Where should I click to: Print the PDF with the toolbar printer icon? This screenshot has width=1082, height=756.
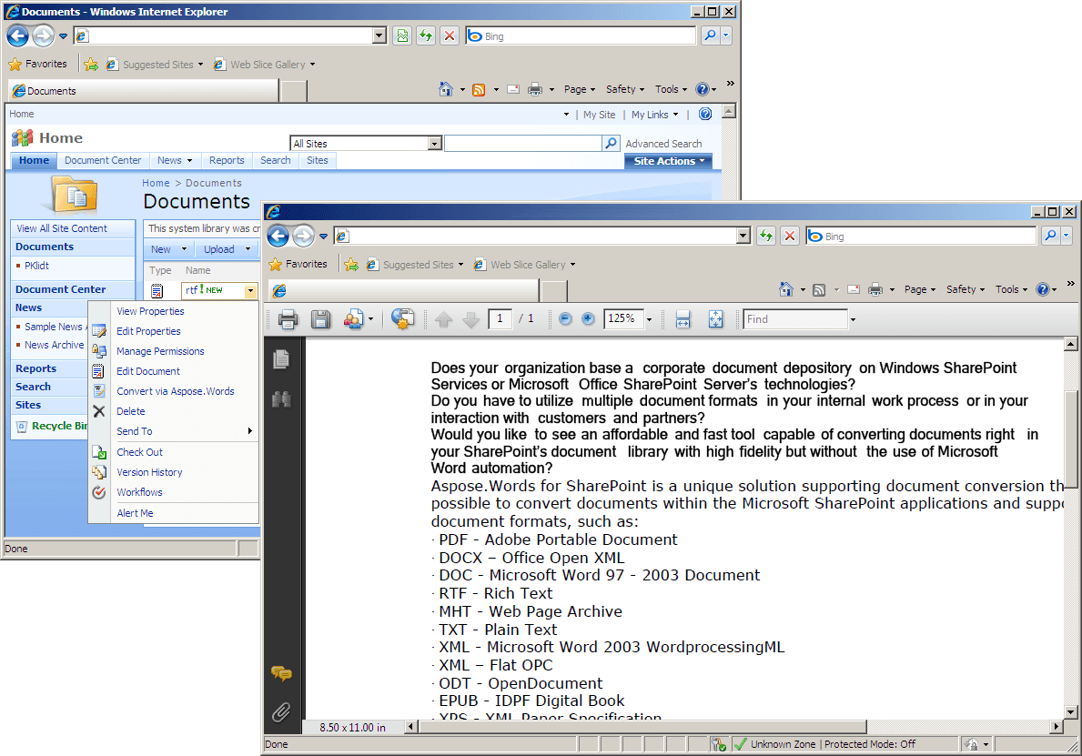[x=288, y=318]
